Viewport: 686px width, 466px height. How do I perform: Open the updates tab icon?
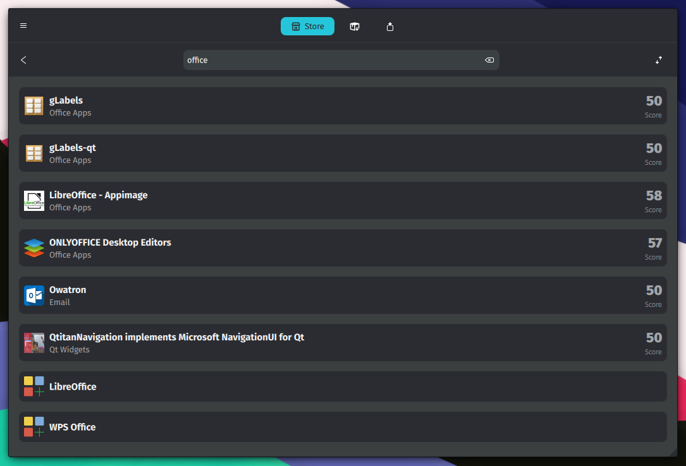point(390,27)
